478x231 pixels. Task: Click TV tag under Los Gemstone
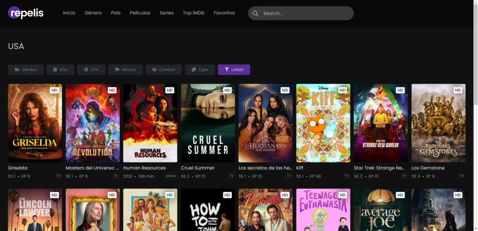(462, 176)
